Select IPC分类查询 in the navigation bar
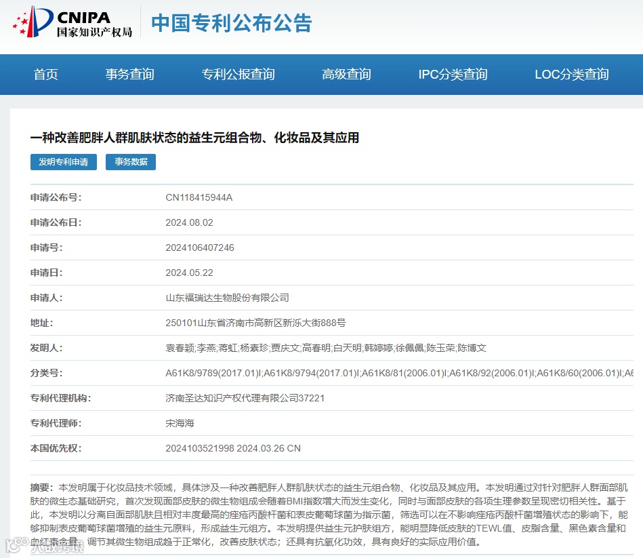643x558 pixels. click(x=453, y=75)
